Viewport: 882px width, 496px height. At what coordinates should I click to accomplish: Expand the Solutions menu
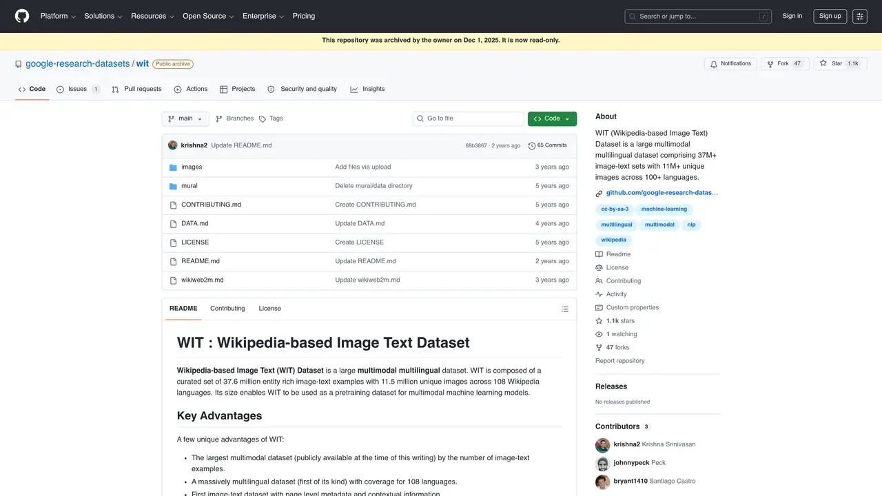tap(103, 16)
